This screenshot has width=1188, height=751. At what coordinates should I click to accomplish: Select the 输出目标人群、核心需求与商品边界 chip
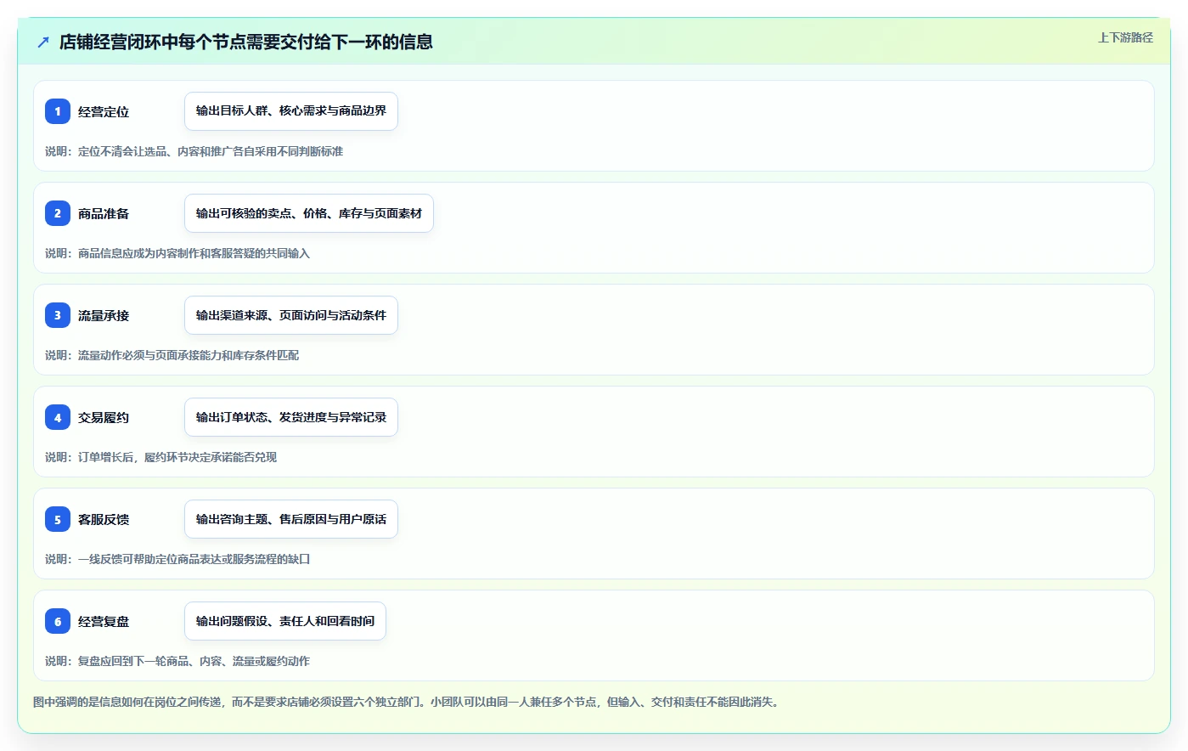tap(291, 111)
